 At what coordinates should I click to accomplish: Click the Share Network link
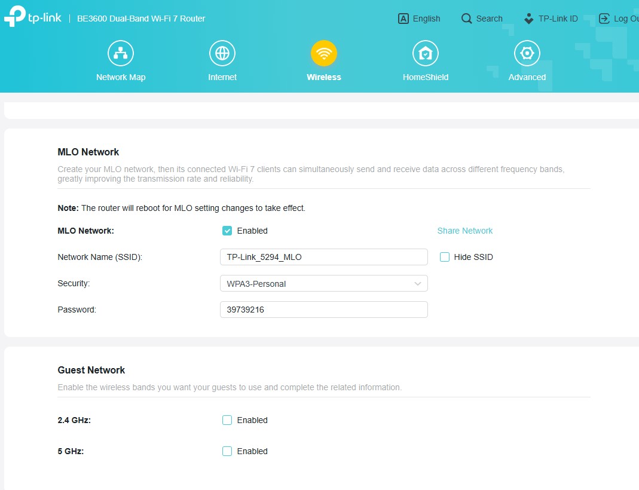pos(465,231)
